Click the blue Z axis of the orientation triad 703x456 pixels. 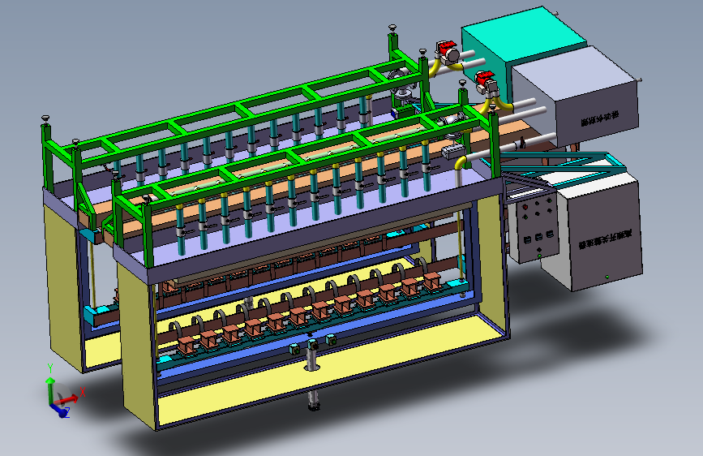click(60, 411)
